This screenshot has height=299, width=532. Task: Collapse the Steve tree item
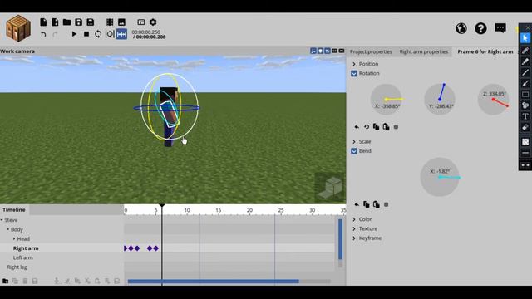pyautogui.click(x=2, y=220)
